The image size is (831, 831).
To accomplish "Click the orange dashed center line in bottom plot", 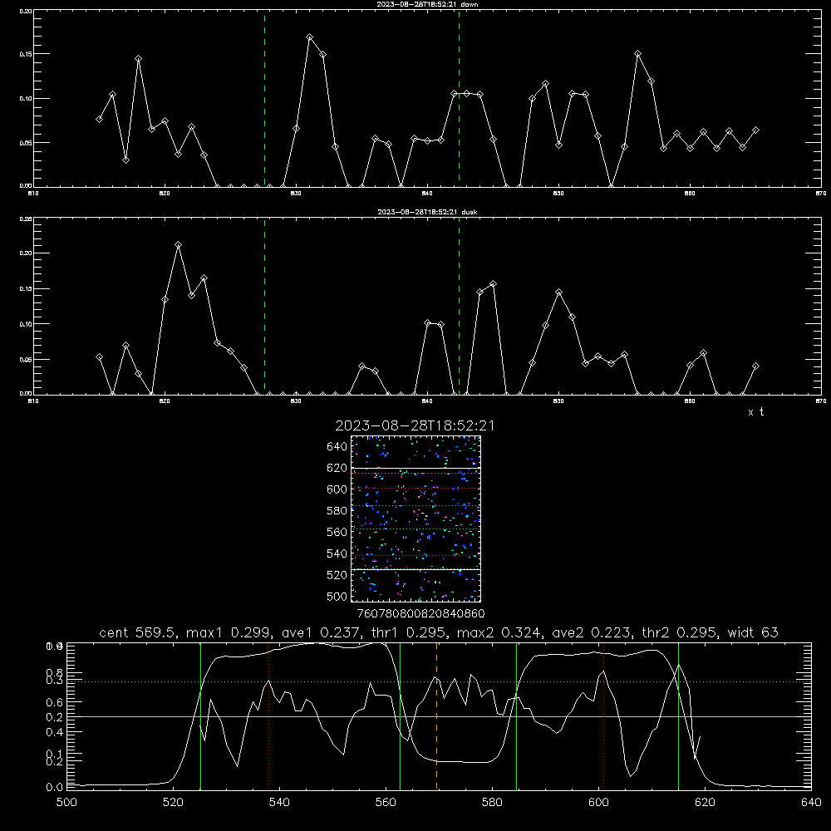I will pyautogui.click(x=437, y=716).
